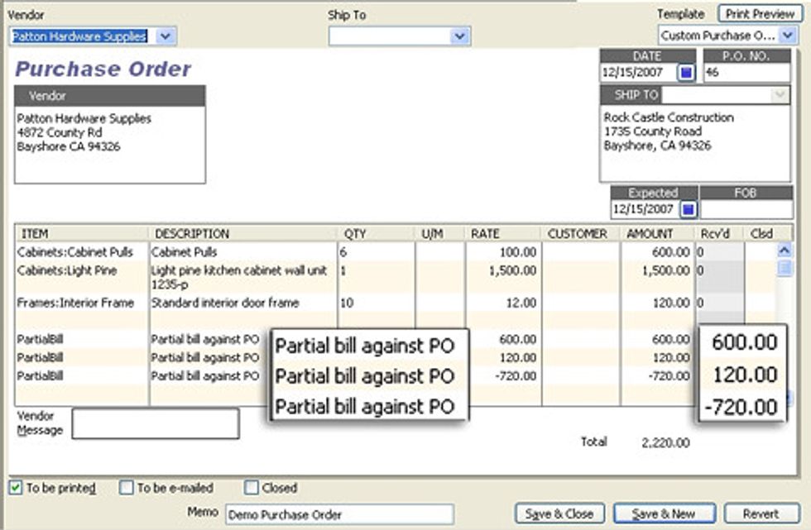The height and width of the screenshot is (530, 811).
Task: Click the QTY cell showing 10
Action: point(376,303)
